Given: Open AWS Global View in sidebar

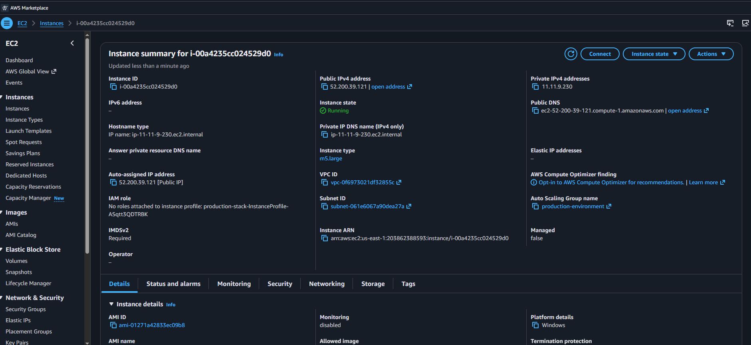Looking at the screenshot, I should click(x=31, y=71).
